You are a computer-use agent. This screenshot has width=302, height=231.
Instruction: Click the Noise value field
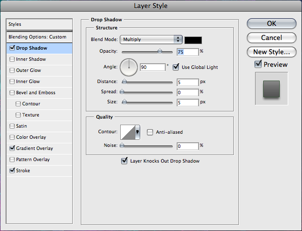click(x=187, y=146)
